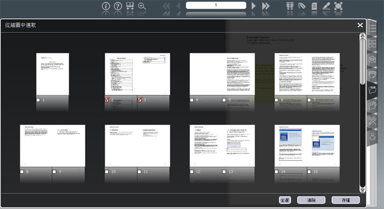Check the page 1 checkbox
Viewport: 384px width, 209px height.
click(38, 100)
